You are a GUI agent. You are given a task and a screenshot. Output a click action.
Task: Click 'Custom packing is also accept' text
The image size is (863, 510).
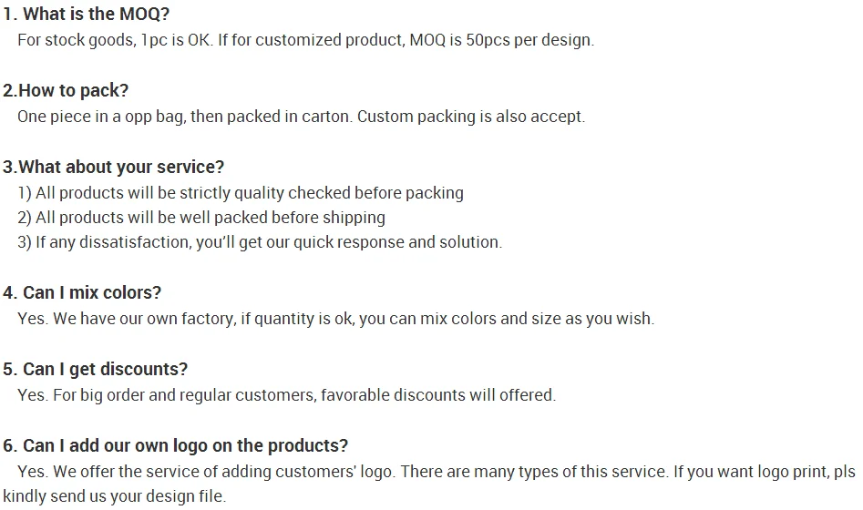click(471, 117)
